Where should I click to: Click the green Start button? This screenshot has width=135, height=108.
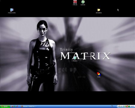click(x=5, y=106)
